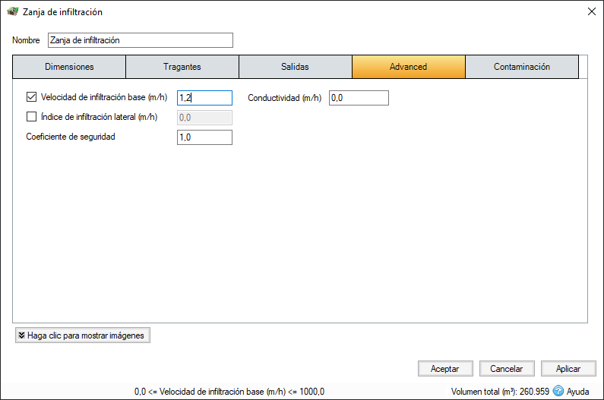Click the Conductividad (m/h) input field
Screen dimensions: 604x400
pos(359,98)
